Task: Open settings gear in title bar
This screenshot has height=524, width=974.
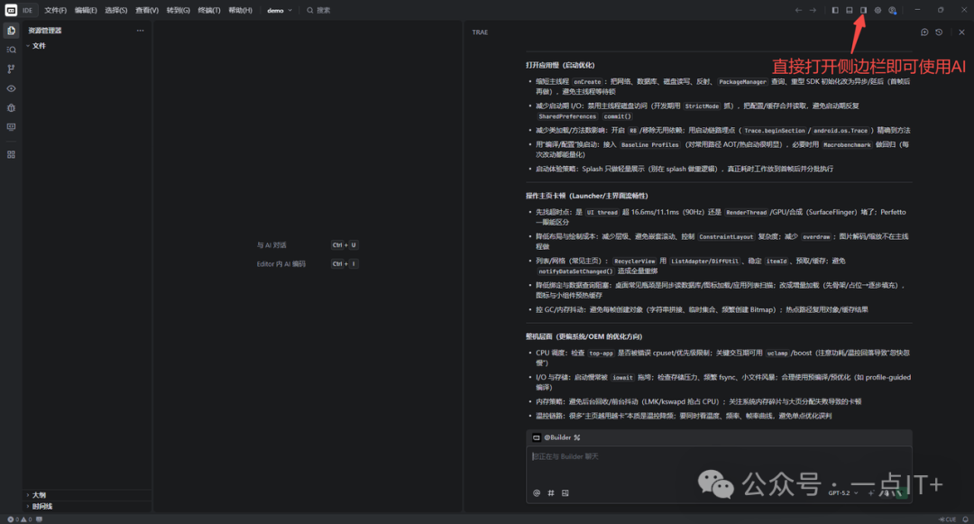Action: 878,10
